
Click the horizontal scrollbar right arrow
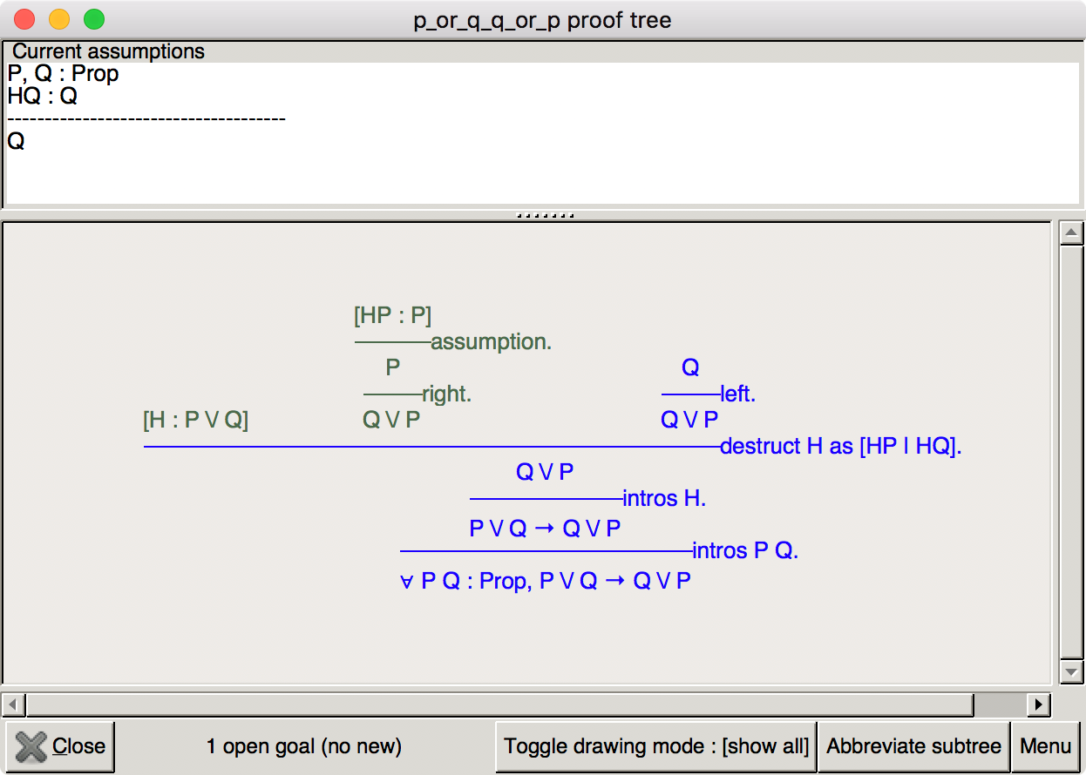click(1037, 704)
